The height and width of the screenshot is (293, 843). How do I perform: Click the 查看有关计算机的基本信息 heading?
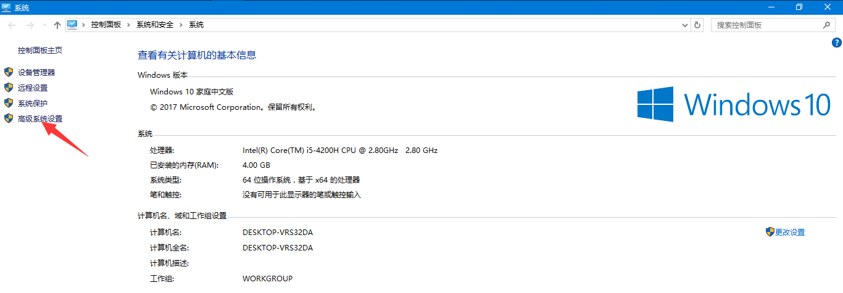pyautogui.click(x=197, y=55)
